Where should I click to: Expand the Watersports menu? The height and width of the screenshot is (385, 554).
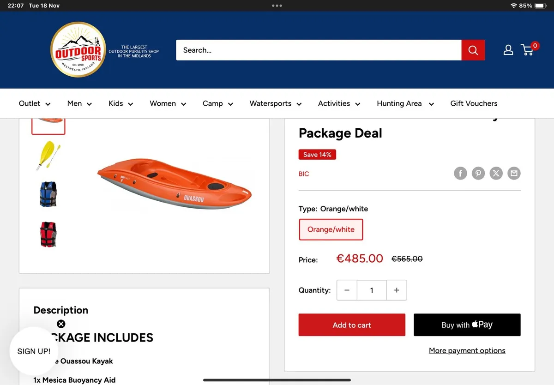[275, 103]
